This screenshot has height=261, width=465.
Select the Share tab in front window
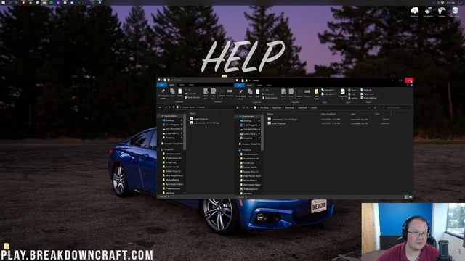[259, 86]
